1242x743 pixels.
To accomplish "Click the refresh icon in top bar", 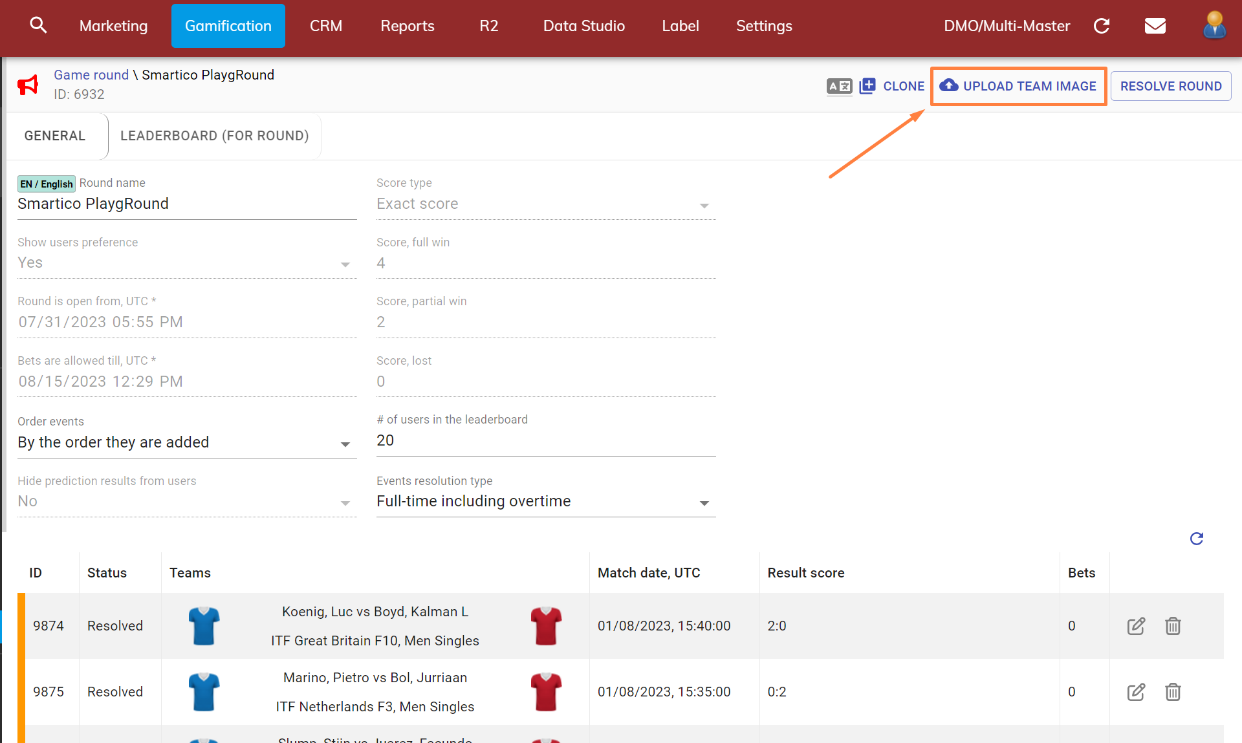I will [x=1102, y=26].
